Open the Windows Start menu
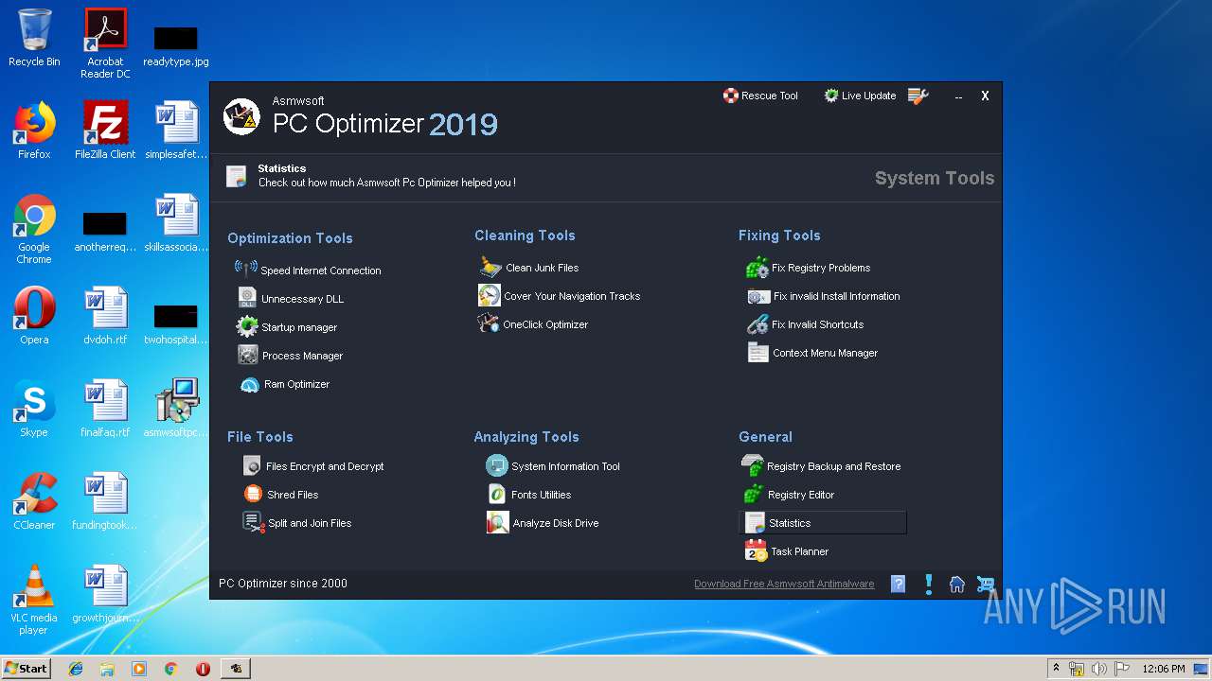This screenshot has height=681, width=1212. (26, 668)
